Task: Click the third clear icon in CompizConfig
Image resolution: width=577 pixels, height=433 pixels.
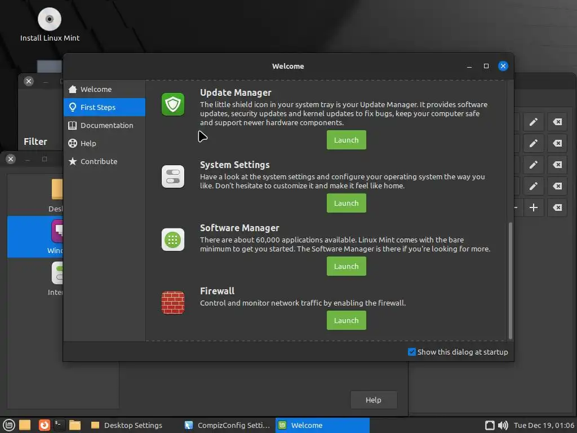Action: 557,165
